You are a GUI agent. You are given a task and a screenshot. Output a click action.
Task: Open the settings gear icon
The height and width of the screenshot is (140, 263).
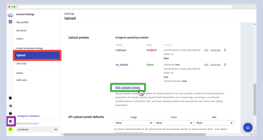click(x=10, y=121)
